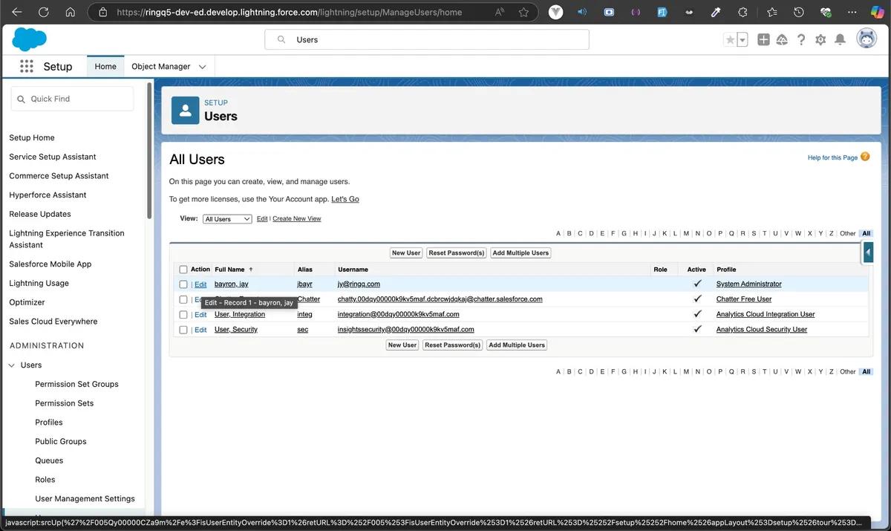Switch to Object Manager tab
Viewport: 891px width, 531px height.
161,66
